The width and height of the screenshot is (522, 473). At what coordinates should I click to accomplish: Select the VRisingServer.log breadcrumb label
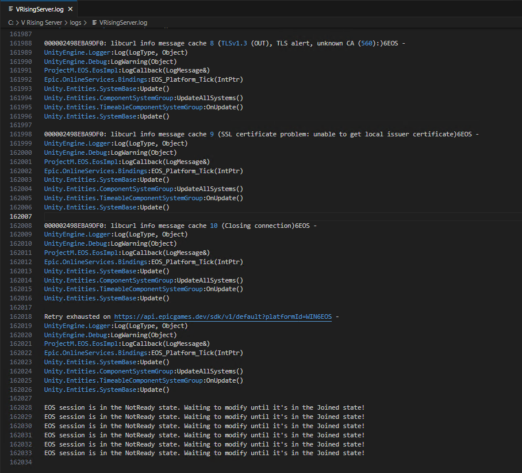(123, 22)
